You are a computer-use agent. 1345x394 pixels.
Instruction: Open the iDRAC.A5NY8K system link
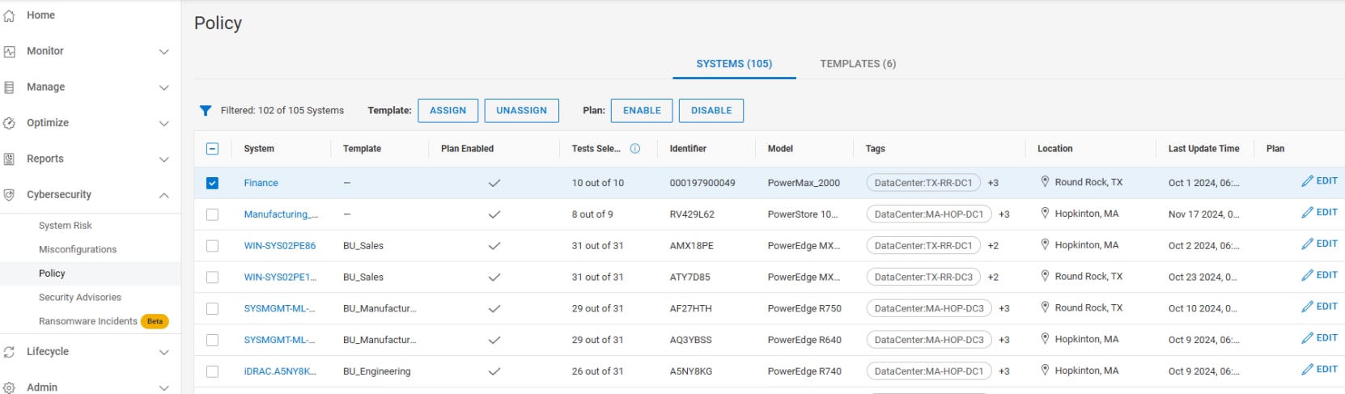280,371
